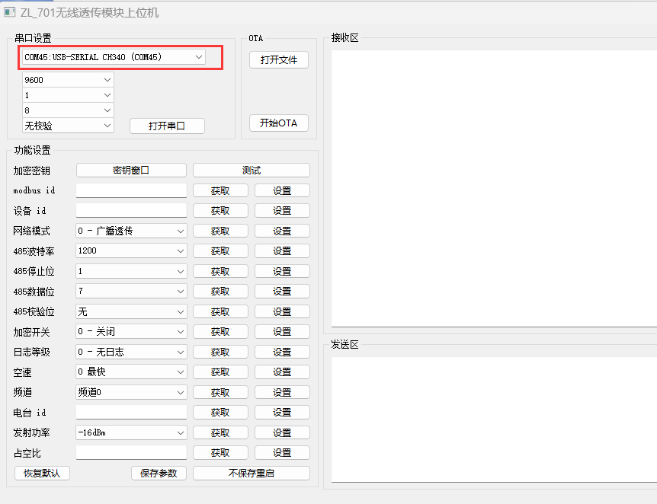Image resolution: width=657 pixels, height=504 pixels.
Task: Expand the 9600 baud rate dropdown
Action: (68, 79)
